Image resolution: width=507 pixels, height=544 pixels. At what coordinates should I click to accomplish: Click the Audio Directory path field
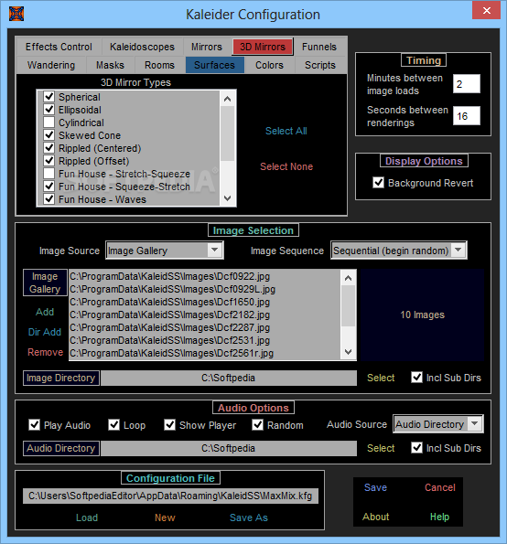pyautogui.click(x=229, y=448)
